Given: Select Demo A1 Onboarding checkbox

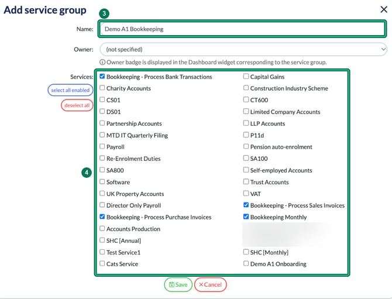Looking at the screenshot, I should [x=246, y=263].
